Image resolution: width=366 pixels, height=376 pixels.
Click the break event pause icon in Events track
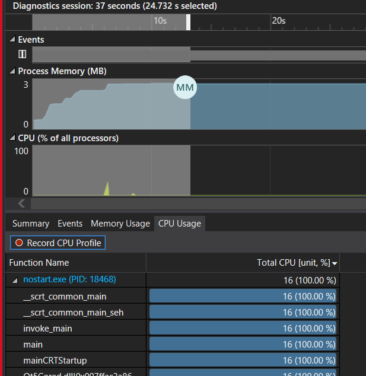[x=22, y=55]
